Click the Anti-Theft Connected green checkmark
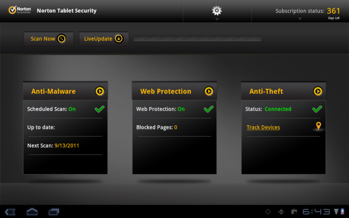The height and width of the screenshot is (218, 349). point(317,109)
